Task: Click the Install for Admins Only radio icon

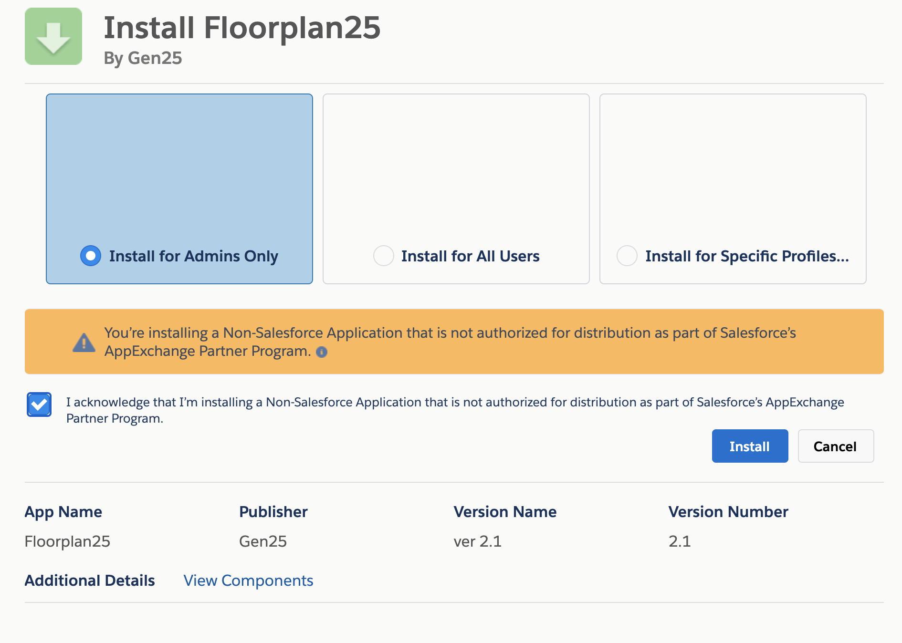Action: click(x=90, y=256)
